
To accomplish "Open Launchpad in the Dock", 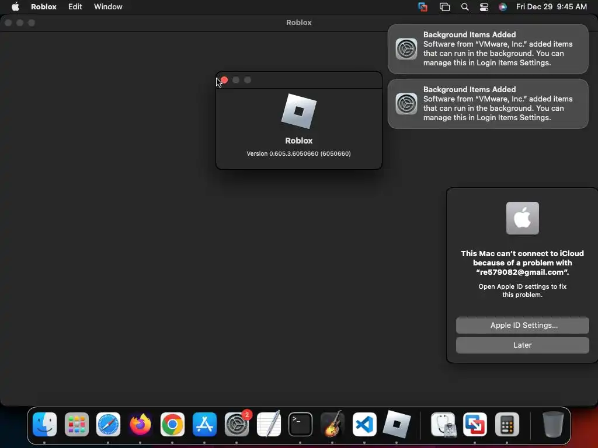I will click(77, 424).
